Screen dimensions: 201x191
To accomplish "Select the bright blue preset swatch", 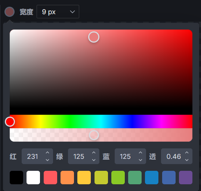I will [x=152, y=178].
